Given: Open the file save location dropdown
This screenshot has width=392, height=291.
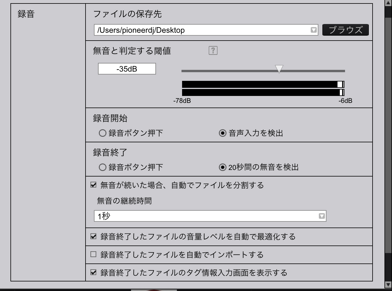Looking at the screenshot, I should [313, 30].
